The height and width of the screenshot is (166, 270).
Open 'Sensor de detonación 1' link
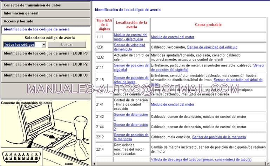tap(131, 117)
